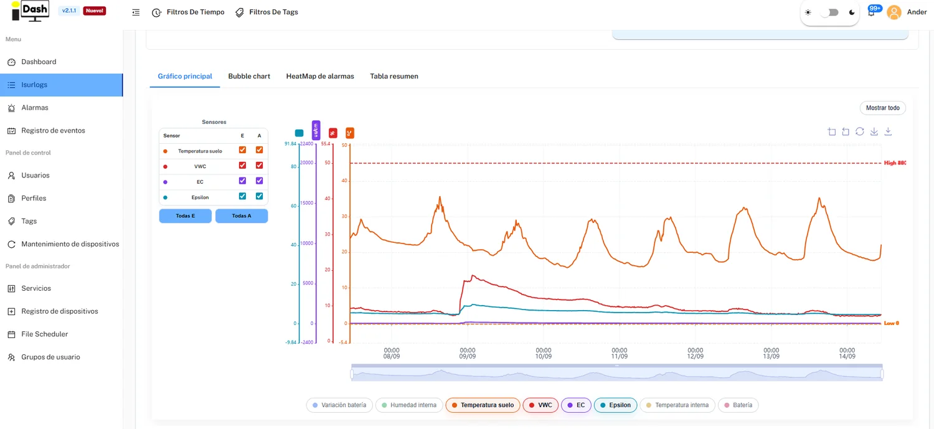Click the teal Epsilon axis badge
The height and width of the screenshot is (429, 934).
[x=299, y=133]
